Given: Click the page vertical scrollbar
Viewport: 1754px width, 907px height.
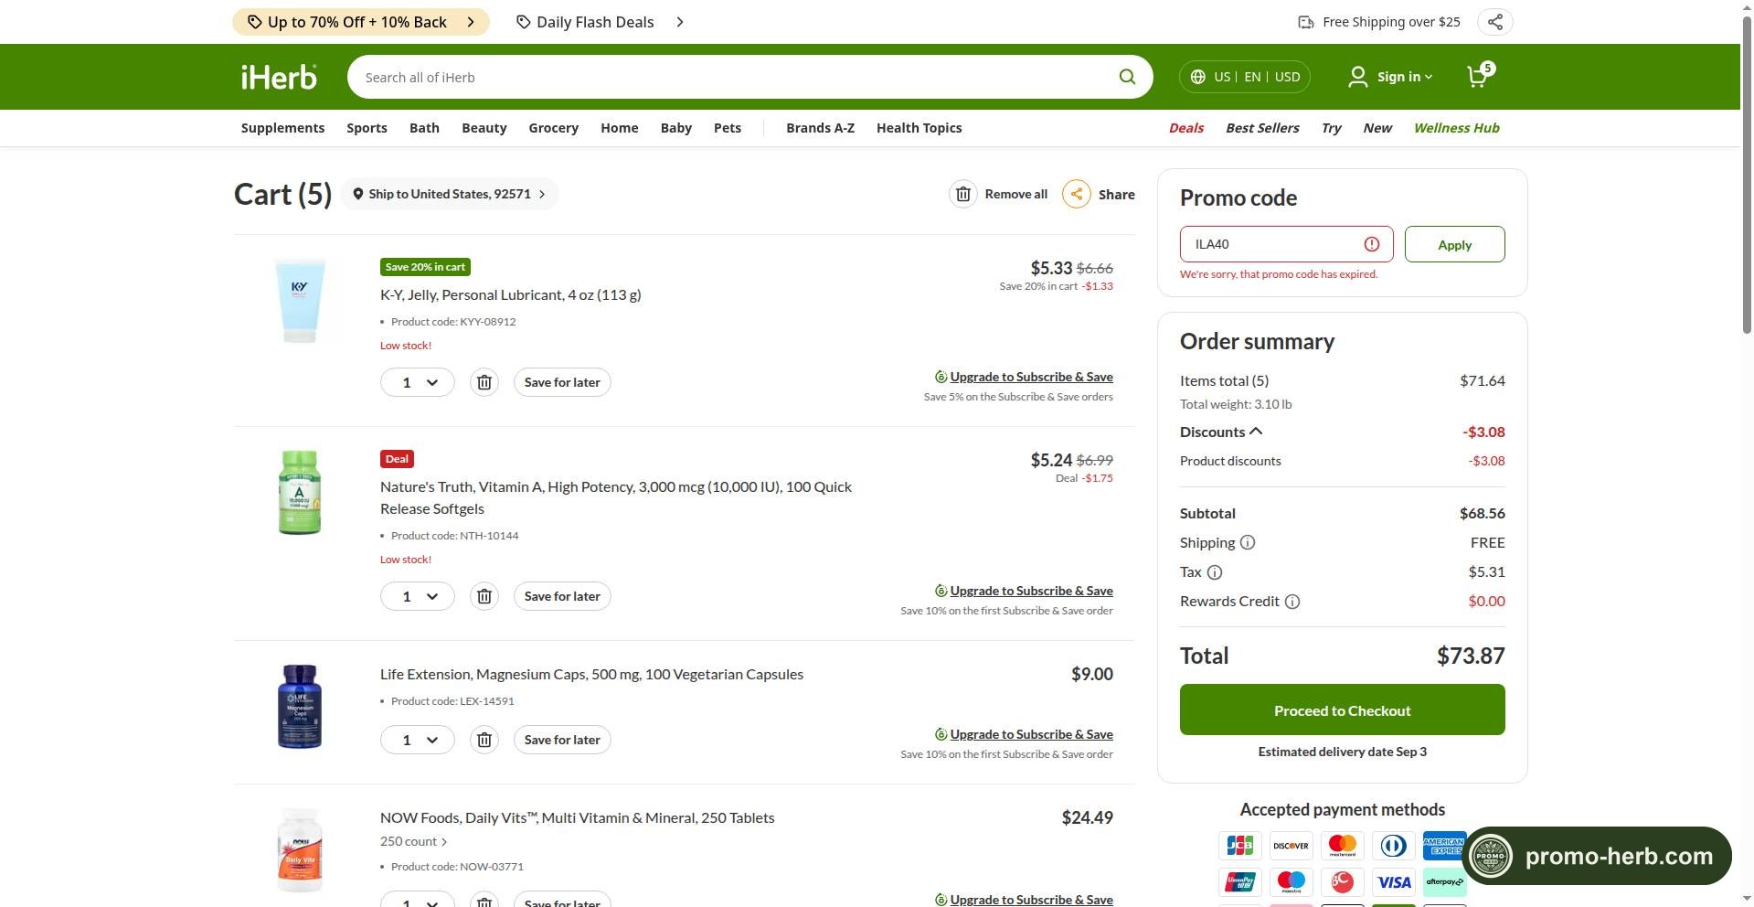Looking at the screenshot, I should coord(1747,174).
